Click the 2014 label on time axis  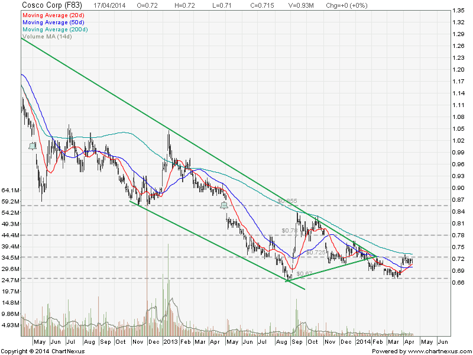pyautogui.click(x=363, y=342)
